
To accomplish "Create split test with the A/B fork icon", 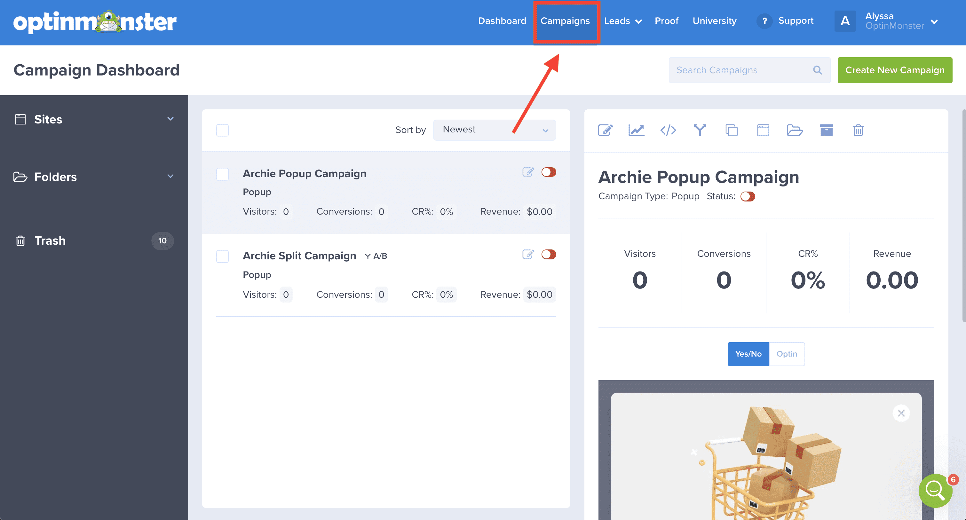I will [700, 130].
